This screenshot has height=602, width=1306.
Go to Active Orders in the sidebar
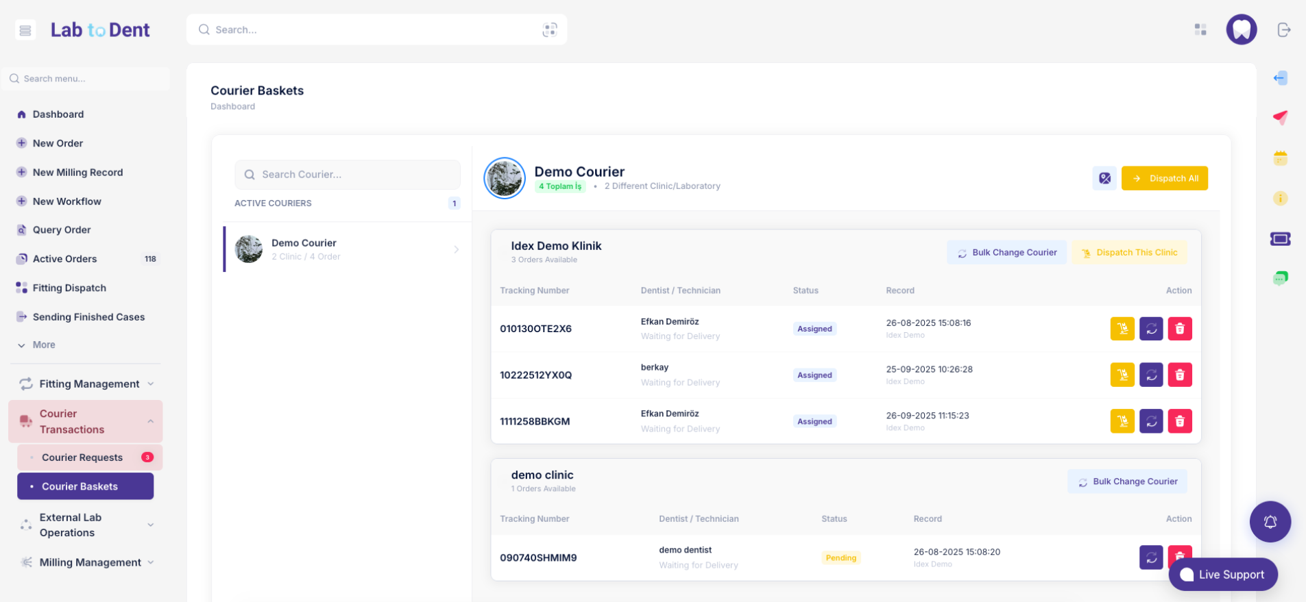(65, 259)
